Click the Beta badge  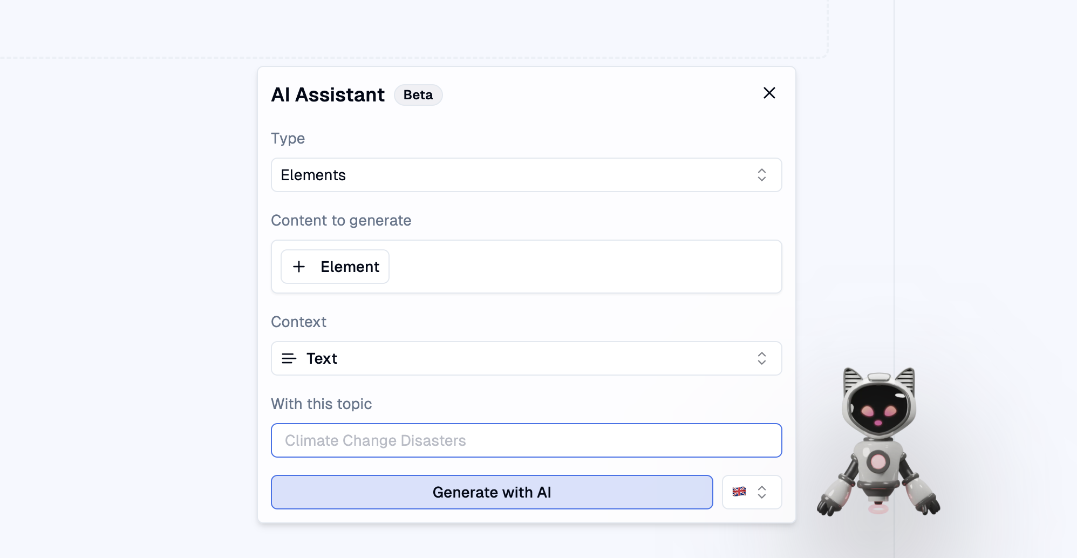point(418,95)
